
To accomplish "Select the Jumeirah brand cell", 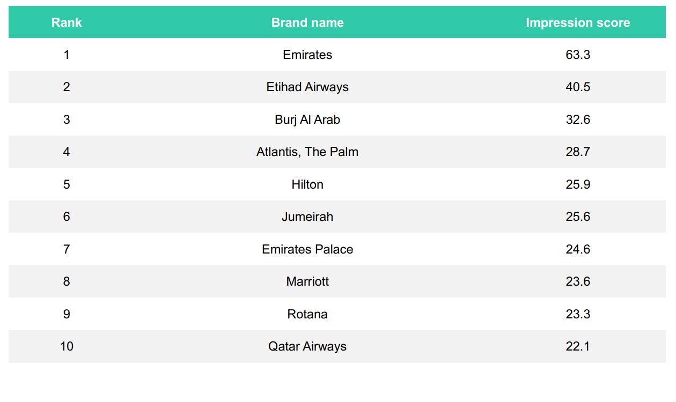I will click(307, 217).
